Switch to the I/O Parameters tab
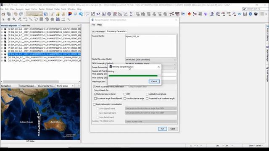The height and width of the screenshot is (151, 269). (x=99, y=31)
